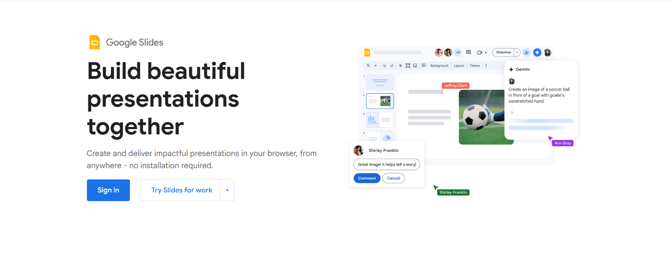Select slide 2 thumbnail with the soccer image

tap(380, 101)
